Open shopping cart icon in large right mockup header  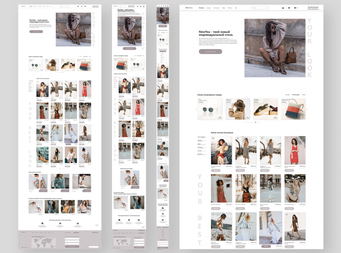295,8
